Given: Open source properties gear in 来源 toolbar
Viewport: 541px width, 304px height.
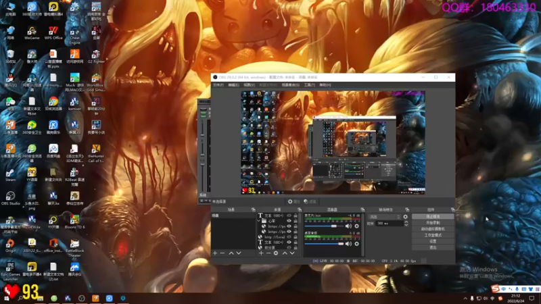Looking at the screenshot, I should (276, 253).
